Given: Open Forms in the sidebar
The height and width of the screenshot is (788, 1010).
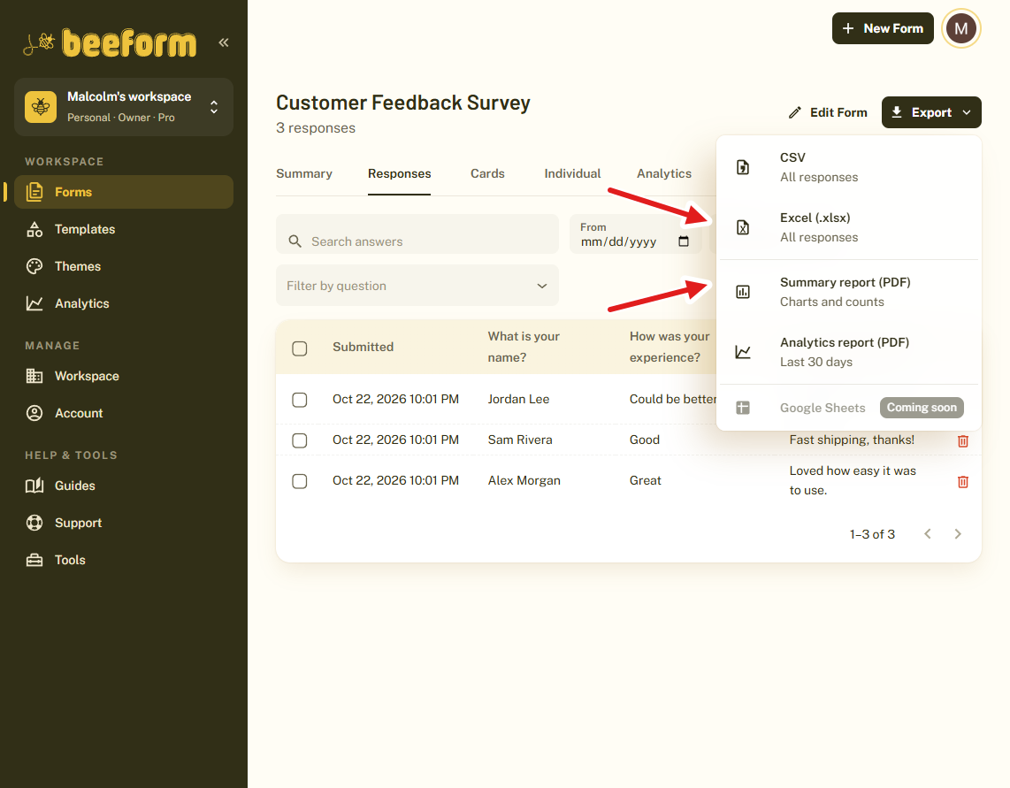Looking at the screenshot, I should click(x=124, y=192).
